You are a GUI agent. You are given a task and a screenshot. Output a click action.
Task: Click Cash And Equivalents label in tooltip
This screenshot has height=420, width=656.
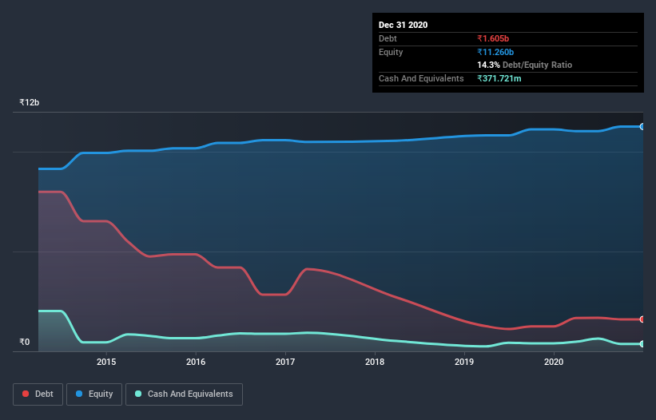421,78
